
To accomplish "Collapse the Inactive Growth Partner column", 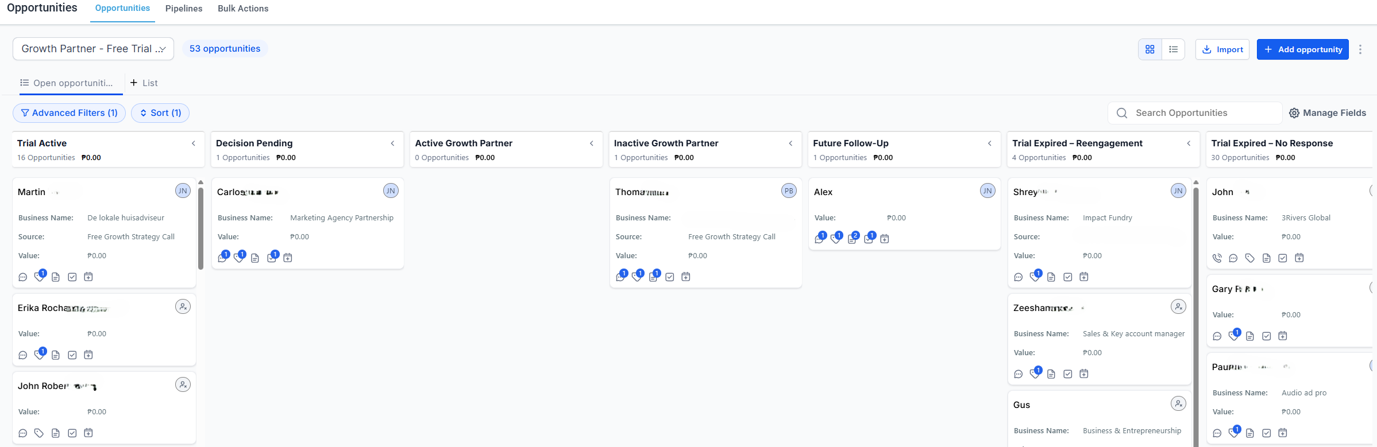I will pos(791,143).
